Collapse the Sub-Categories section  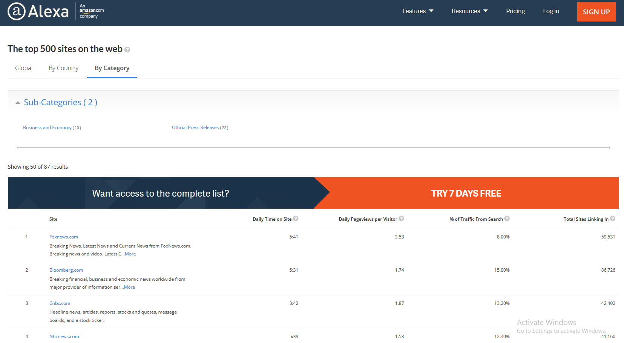18,103
